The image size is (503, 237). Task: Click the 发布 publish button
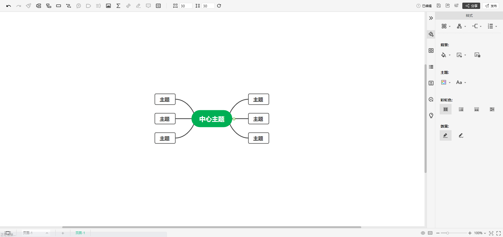tap(491, 6)
